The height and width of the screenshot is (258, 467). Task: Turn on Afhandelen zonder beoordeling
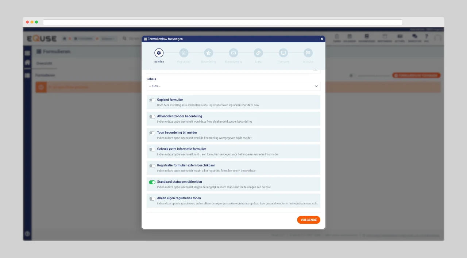coord(152,117)
